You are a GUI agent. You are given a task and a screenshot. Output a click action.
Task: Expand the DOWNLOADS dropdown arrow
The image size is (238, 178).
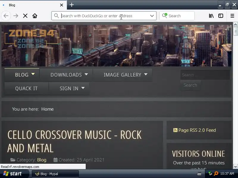(x=86, y=74)
